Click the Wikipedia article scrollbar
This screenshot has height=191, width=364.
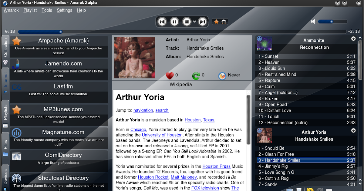click(248, 120)
